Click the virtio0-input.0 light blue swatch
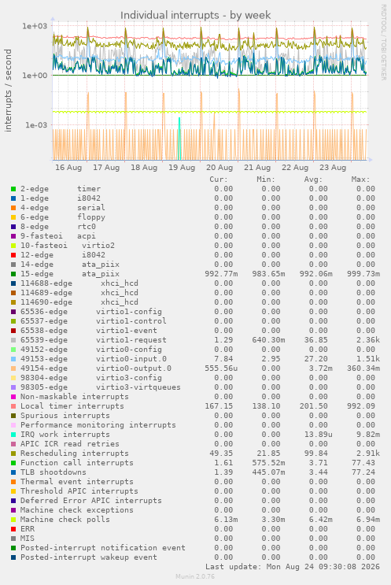 pyautogui.click(x=13, y=359)
